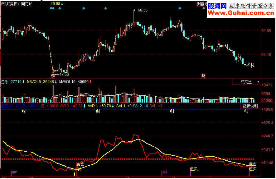The image size is (276, 179).
Task: Click the 删自选 button
Action: point(202,4)
